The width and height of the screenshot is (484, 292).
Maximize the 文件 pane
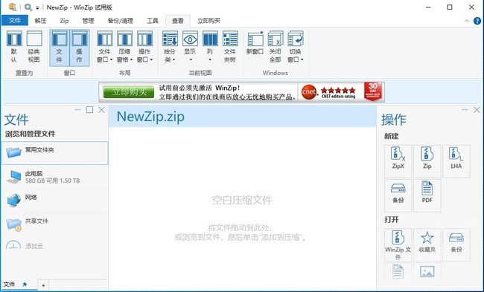(89, 110)
